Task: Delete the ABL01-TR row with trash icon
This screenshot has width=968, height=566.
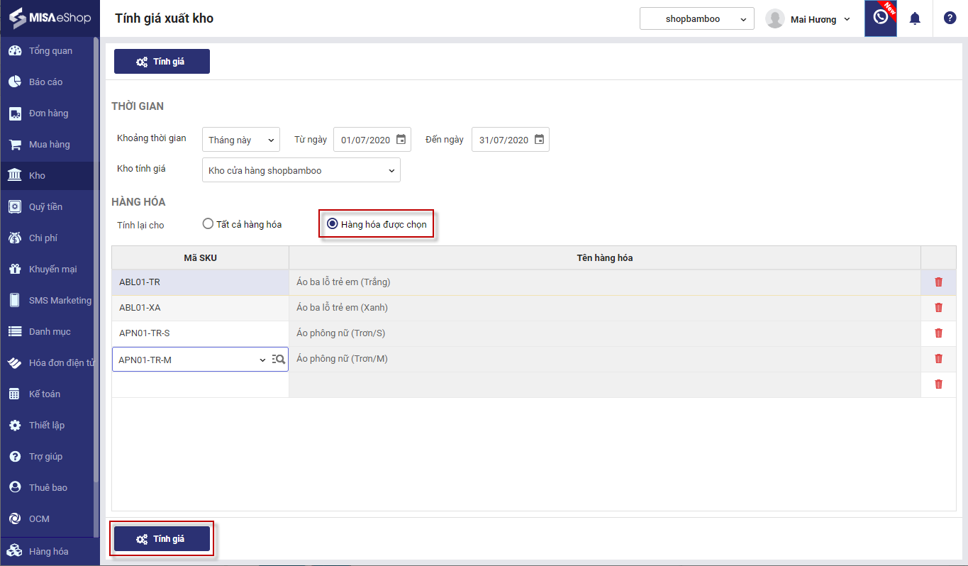Action: (938, 282)
